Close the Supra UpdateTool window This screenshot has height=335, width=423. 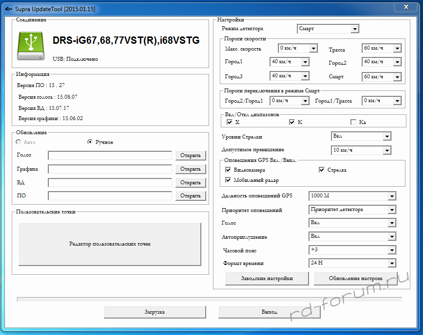pos(406,7)
